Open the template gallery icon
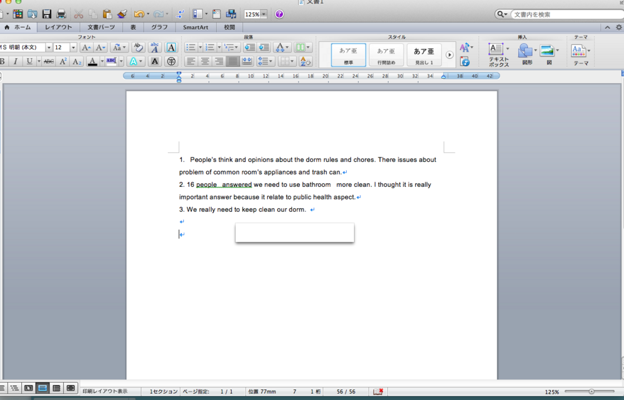Viewport: 624px width, 400px height. click(18, 14)
